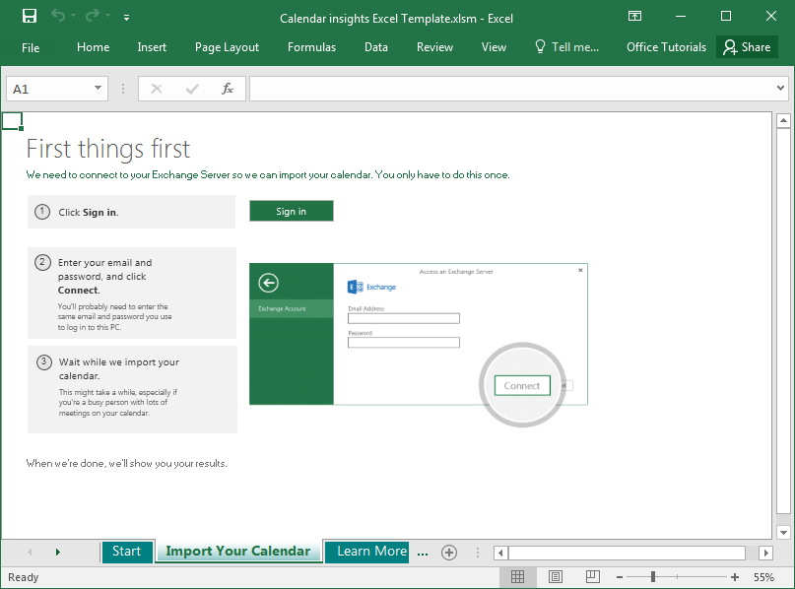Click the Tell me lightbulb icon

[541, 46]
